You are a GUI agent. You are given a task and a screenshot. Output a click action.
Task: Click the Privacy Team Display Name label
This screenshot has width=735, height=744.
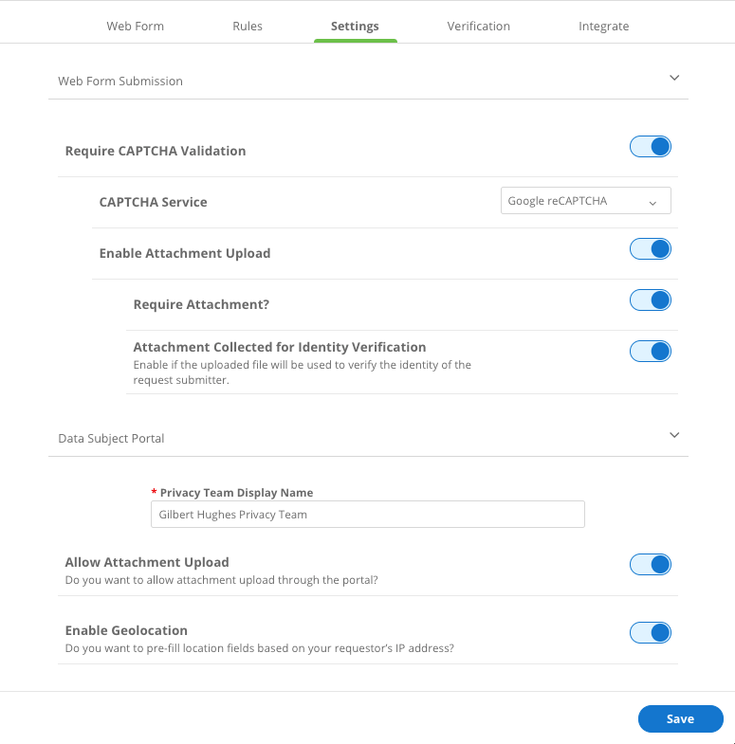[x=236, y=493]
